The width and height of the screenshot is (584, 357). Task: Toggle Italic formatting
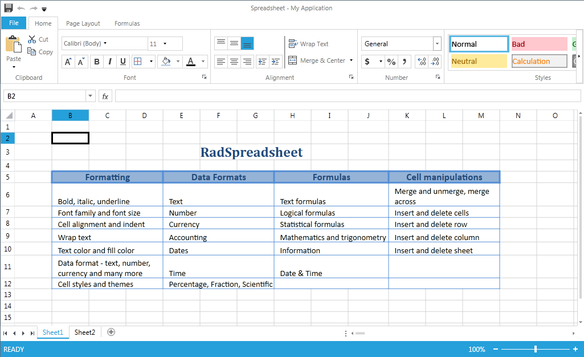(110, 62)
